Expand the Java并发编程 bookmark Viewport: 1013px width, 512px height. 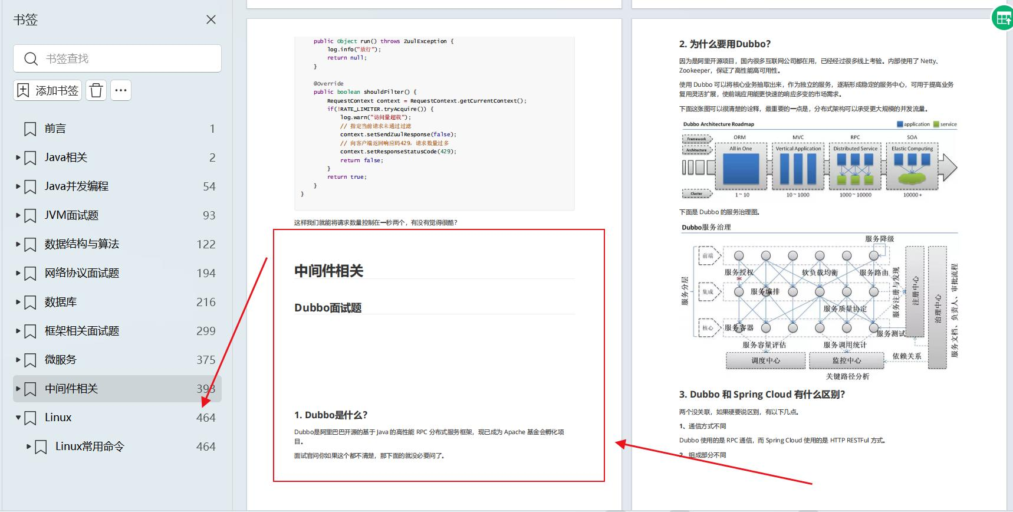coord(18,186)
